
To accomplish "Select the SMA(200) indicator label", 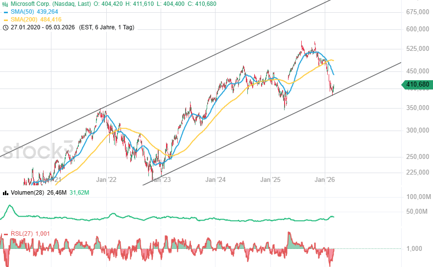I will coord(24,20).
